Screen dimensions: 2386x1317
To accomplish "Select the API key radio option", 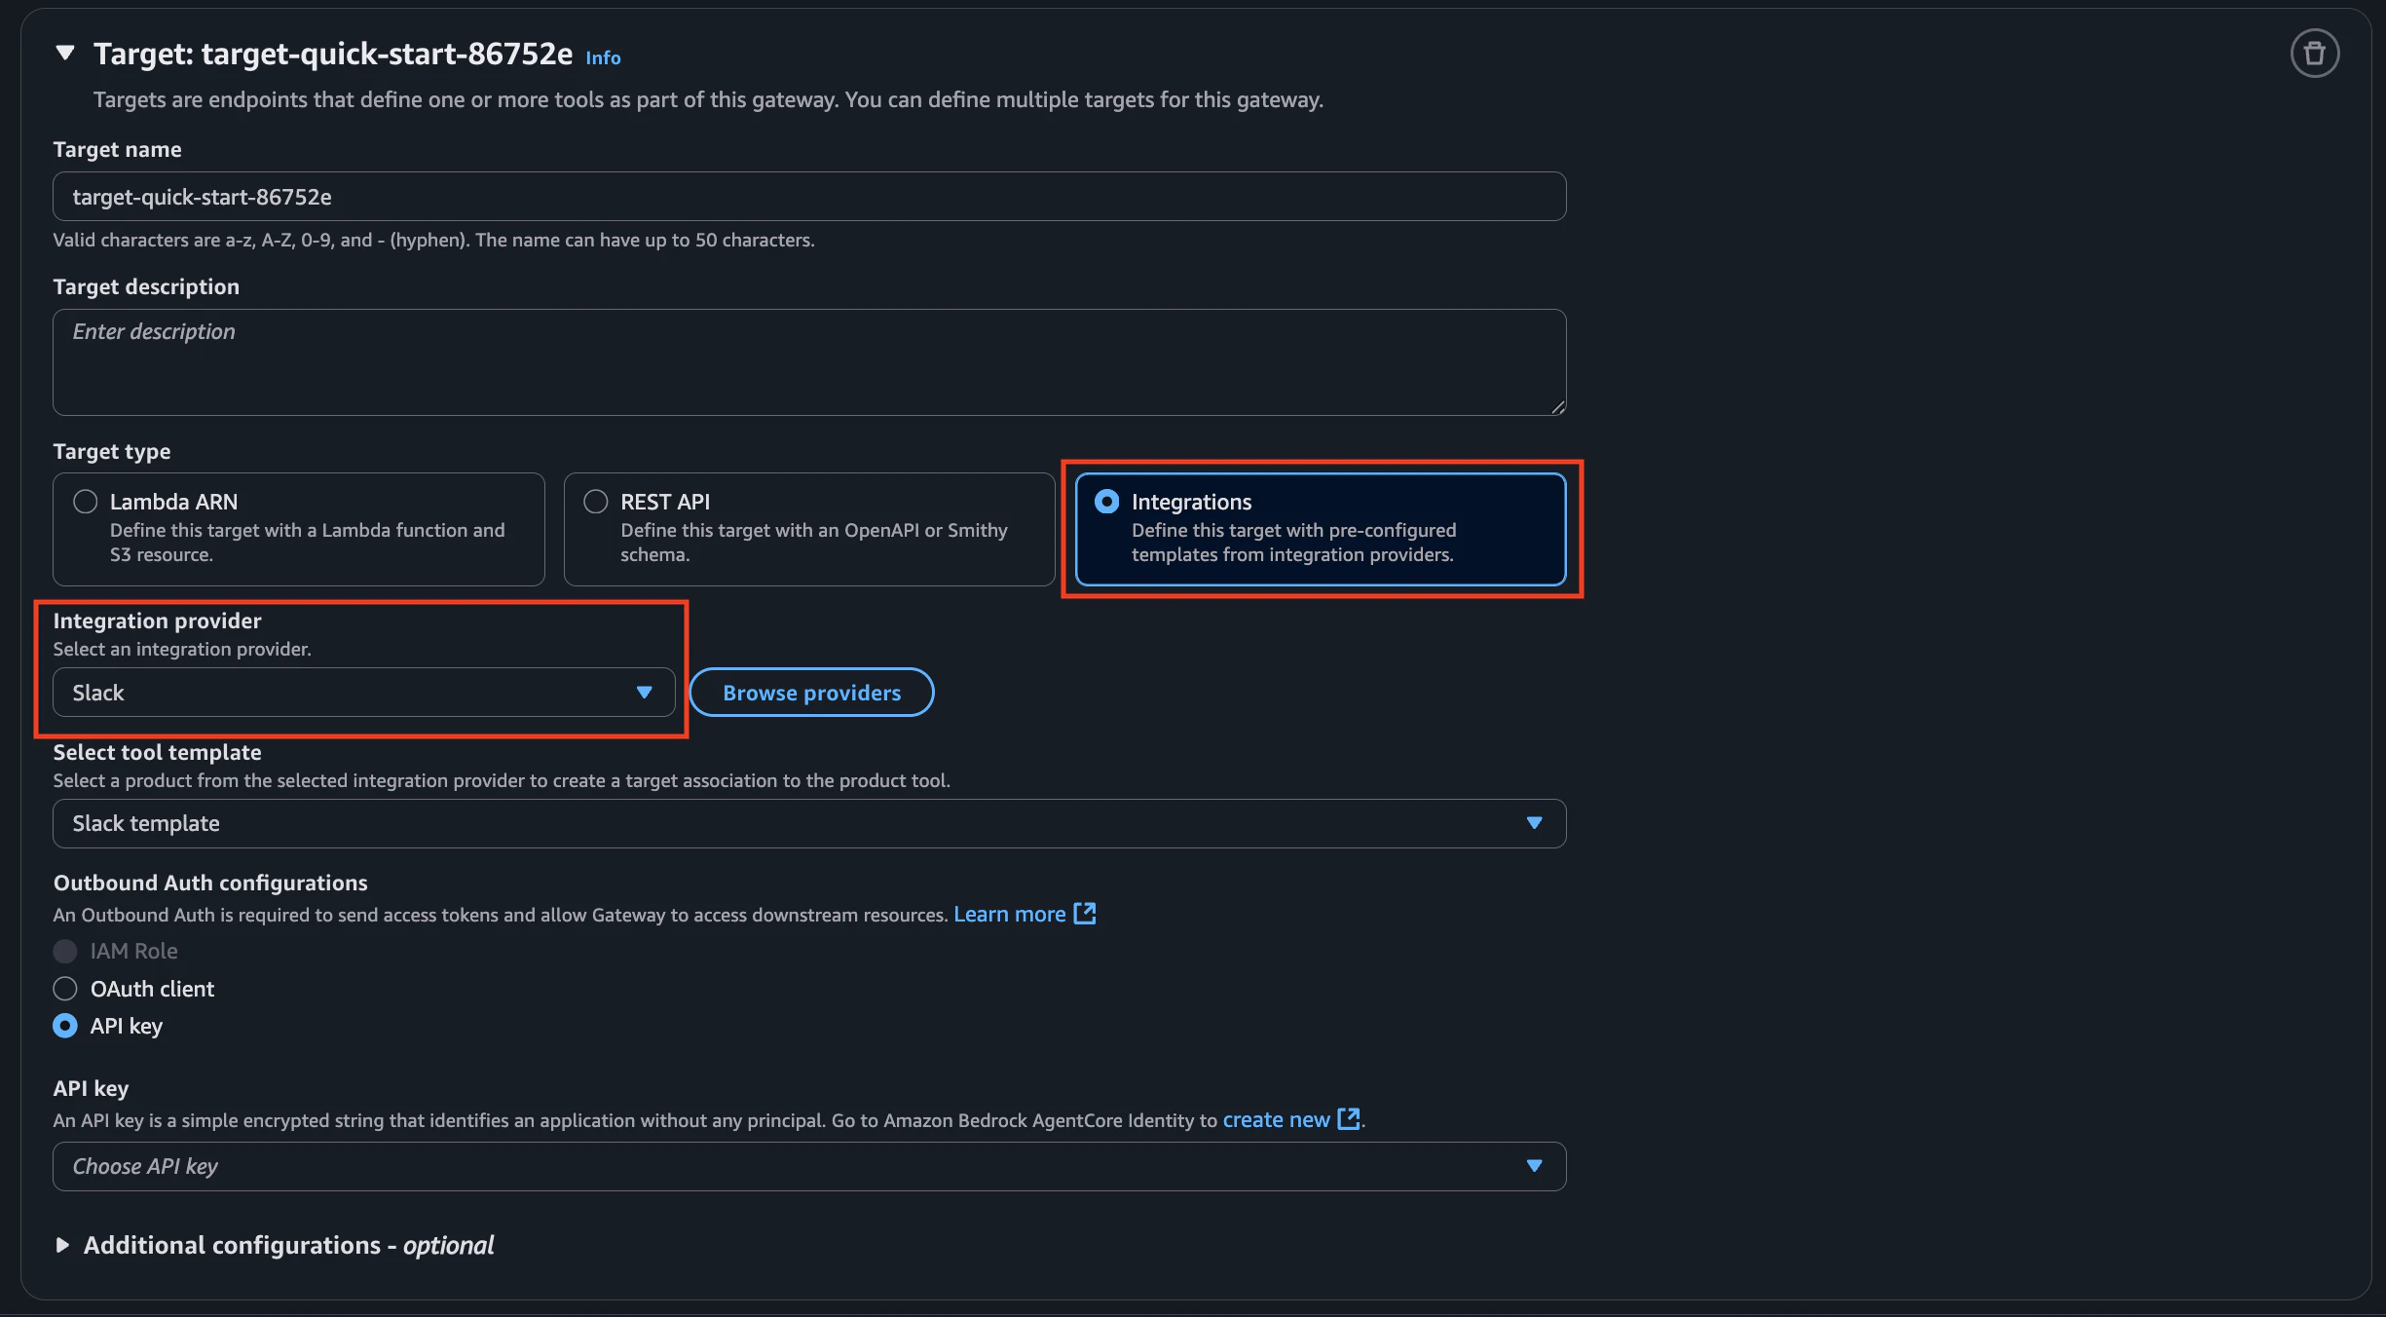I will (x=65, y=1026).
